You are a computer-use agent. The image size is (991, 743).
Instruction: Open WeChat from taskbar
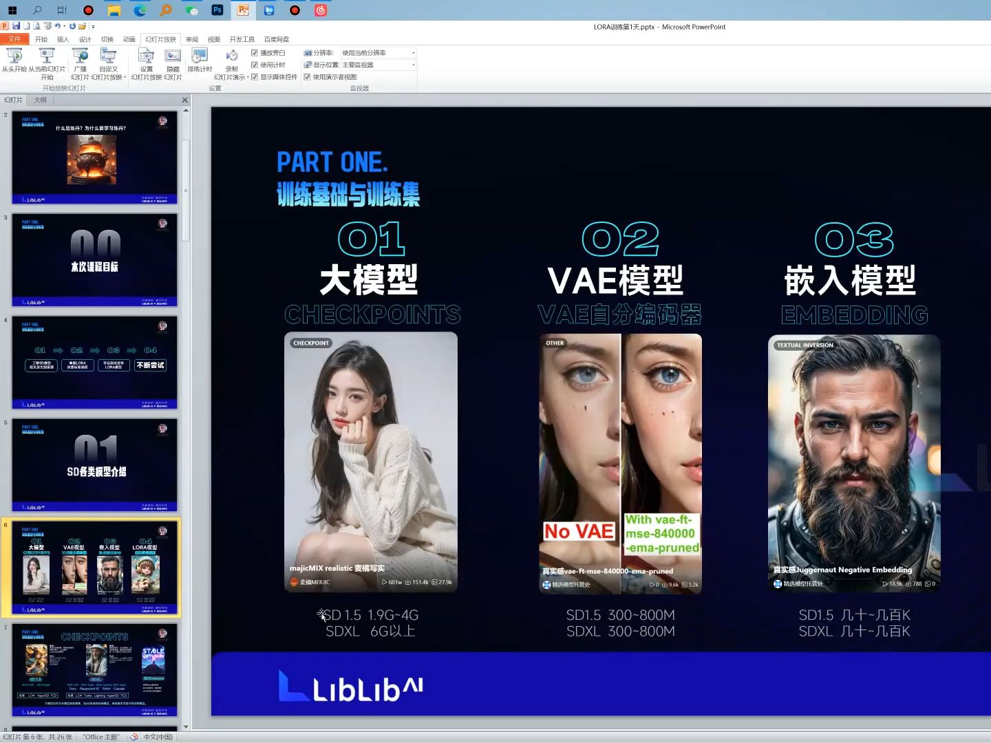tap(191, 10)
